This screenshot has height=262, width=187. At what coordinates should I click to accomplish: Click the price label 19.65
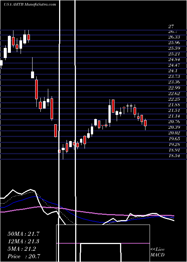tap(175, 139)
